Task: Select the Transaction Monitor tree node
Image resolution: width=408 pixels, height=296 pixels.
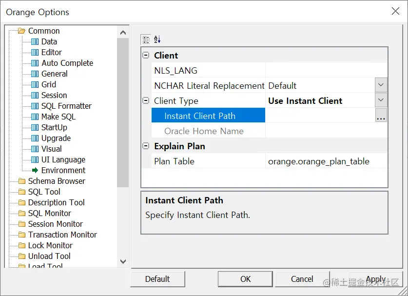Action: 62,235
